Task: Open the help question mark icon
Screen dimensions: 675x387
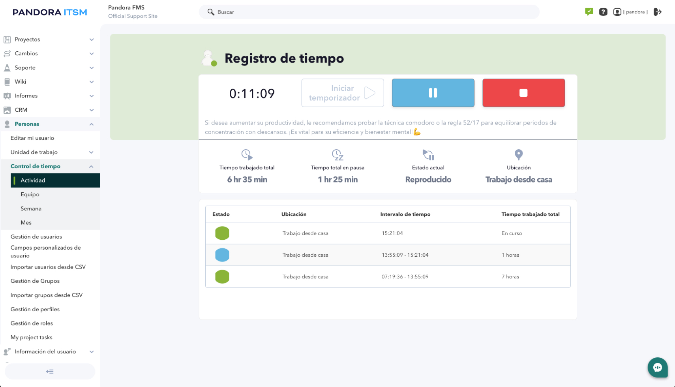Action: (x=603, y=12)
